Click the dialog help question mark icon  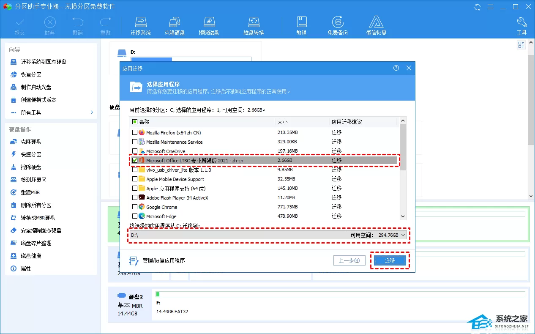coord(396,68)
